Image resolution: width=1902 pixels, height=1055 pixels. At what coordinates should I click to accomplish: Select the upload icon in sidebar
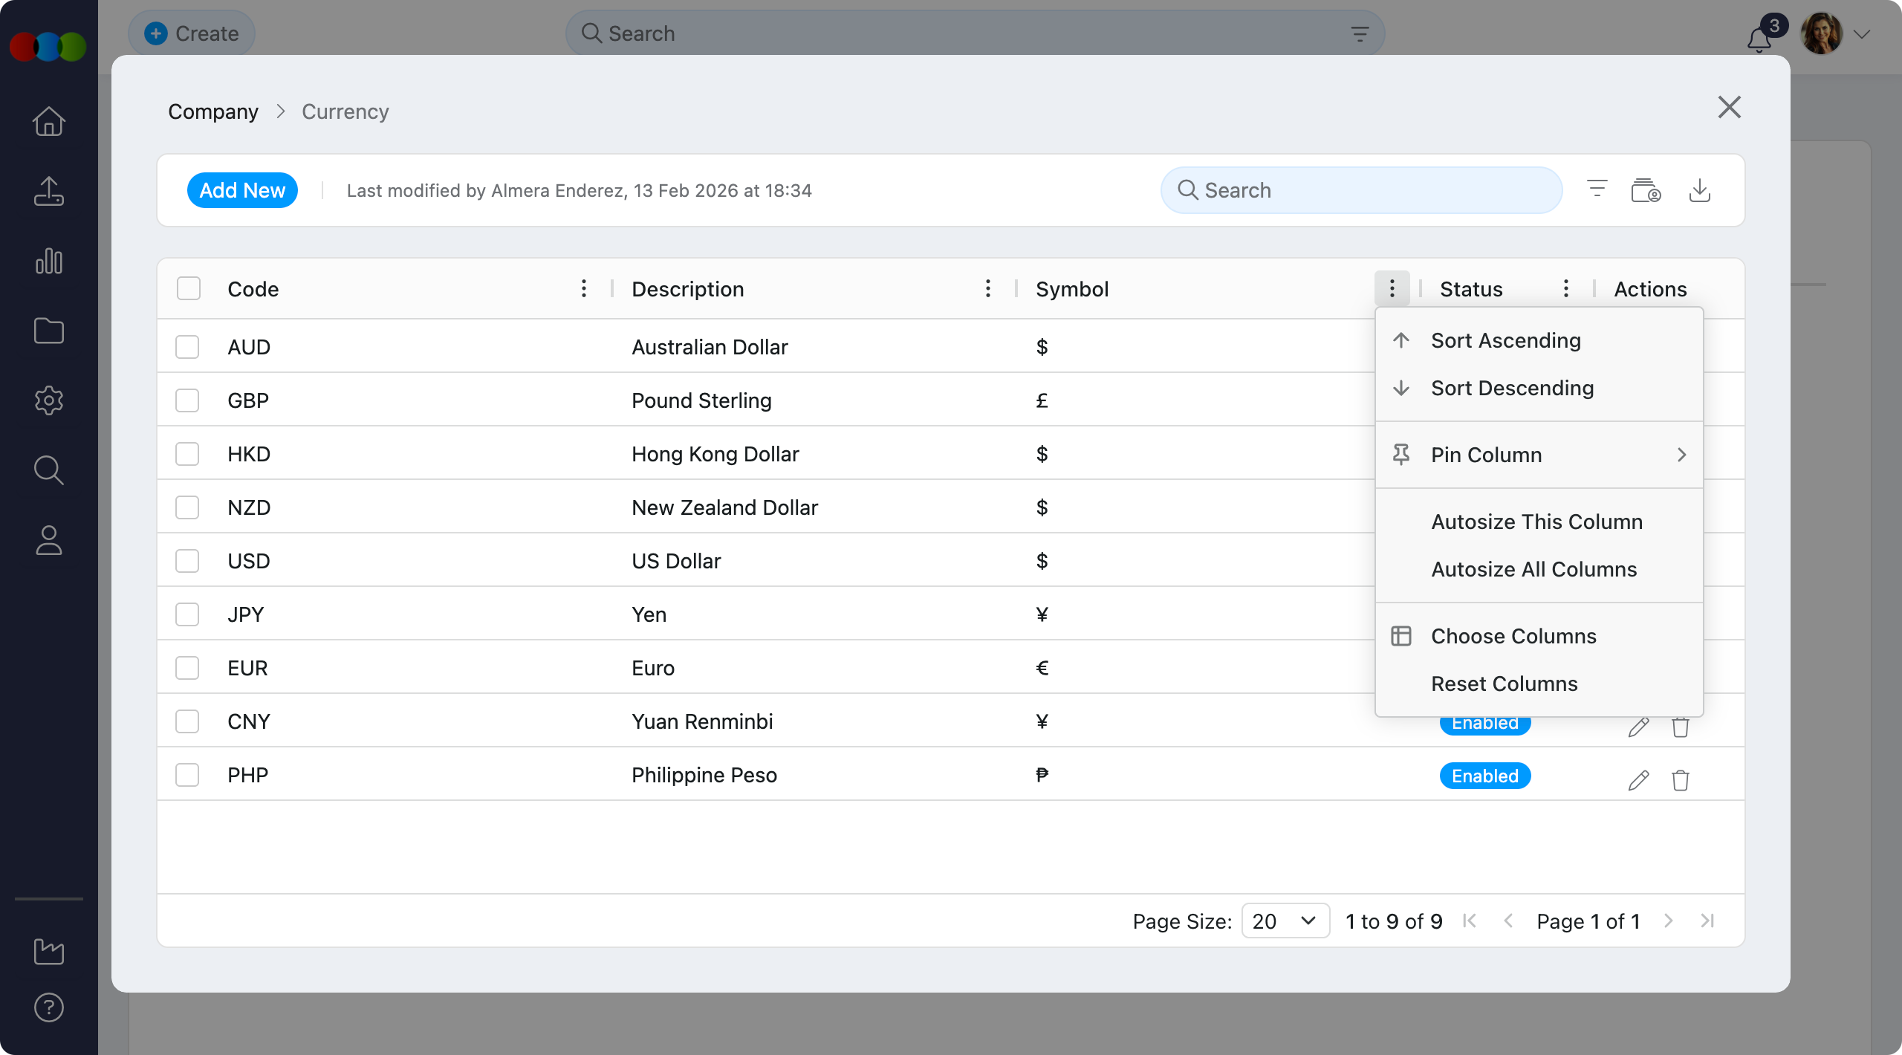(x=49, y=192)
